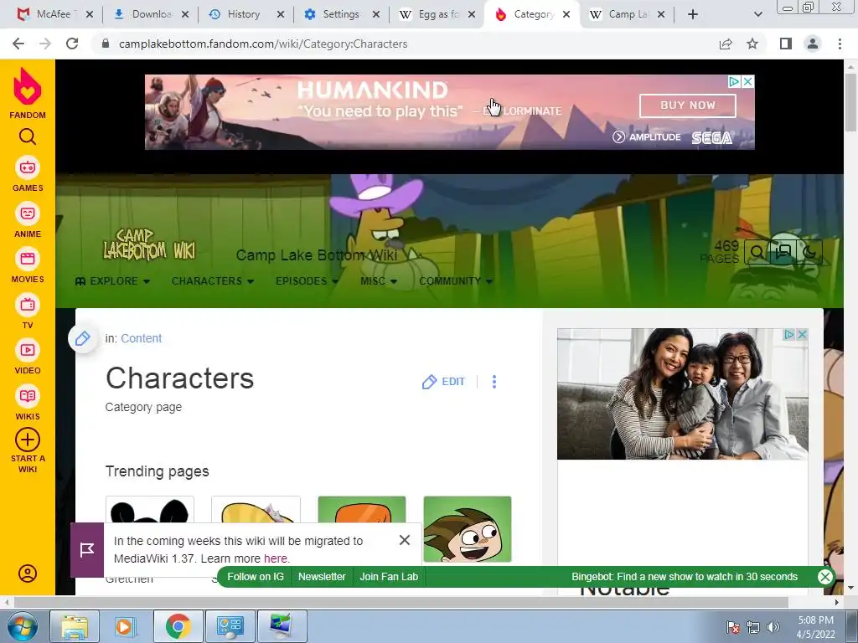
Task: Share this page icon in address bar
Action: point(726,44)
